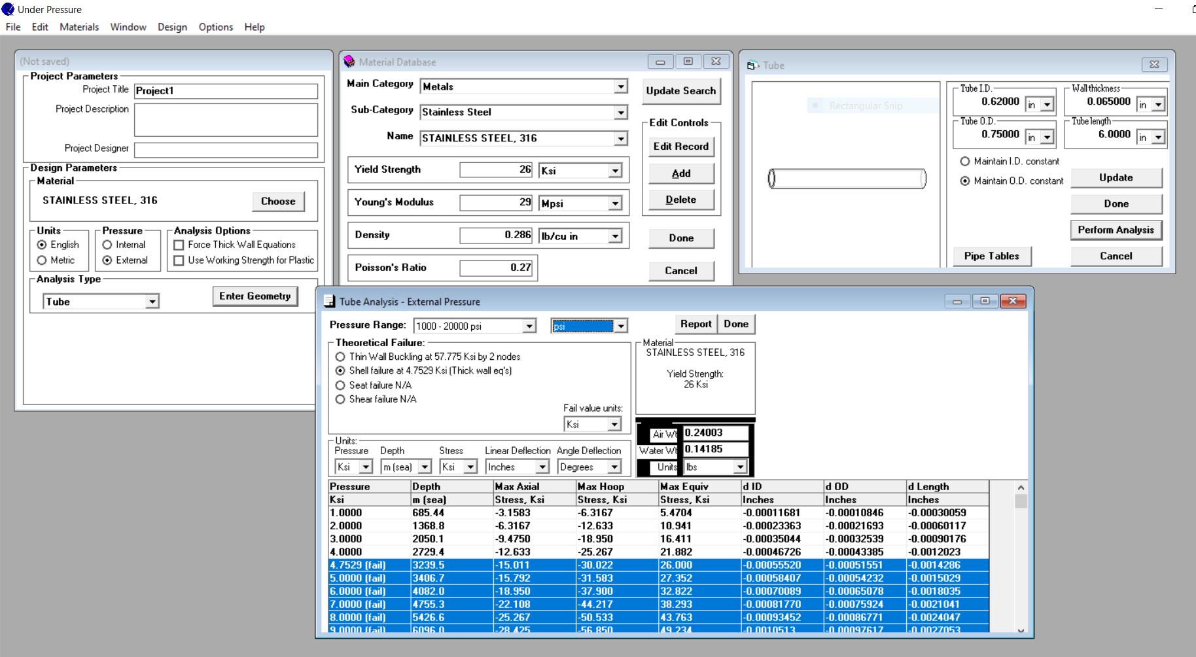The height and width of the screenshot is (657, 1196).
Task: Open the Yield Strength units dropdown
Action: (x=615, y=171)
